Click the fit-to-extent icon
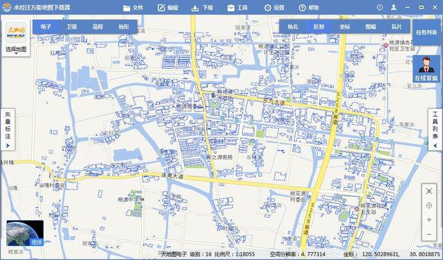Screen dimensions: 443x260 tap(429, 191)
